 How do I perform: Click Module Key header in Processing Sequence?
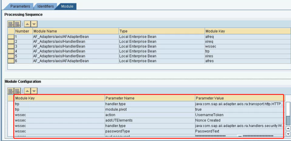coord(248,31)
